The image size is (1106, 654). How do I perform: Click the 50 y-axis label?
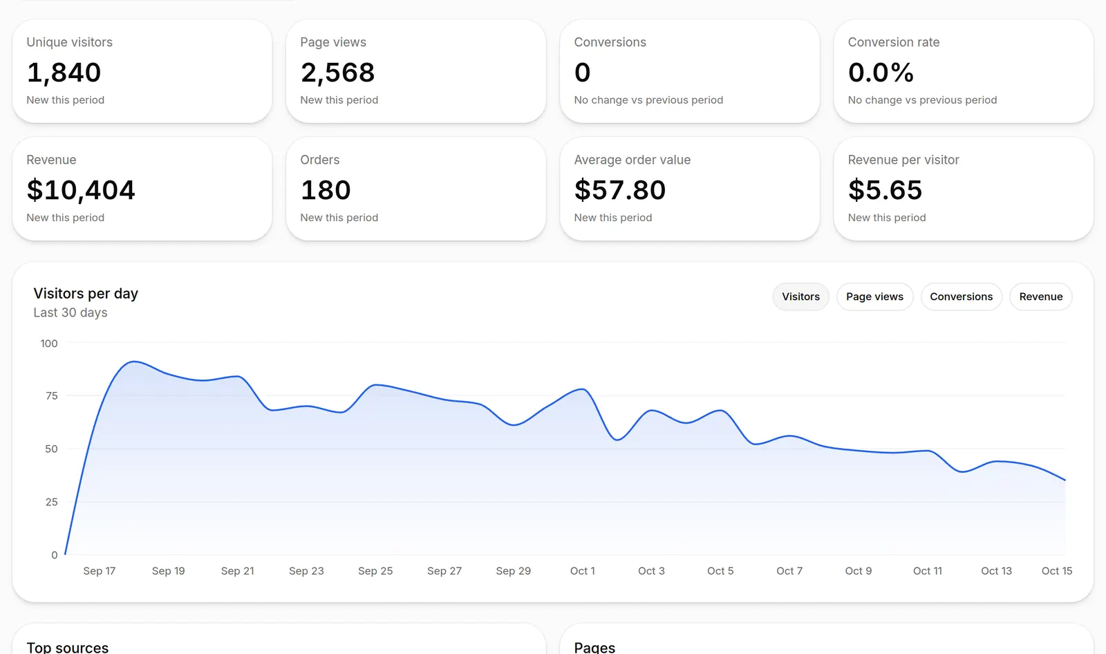click(52, 449)
